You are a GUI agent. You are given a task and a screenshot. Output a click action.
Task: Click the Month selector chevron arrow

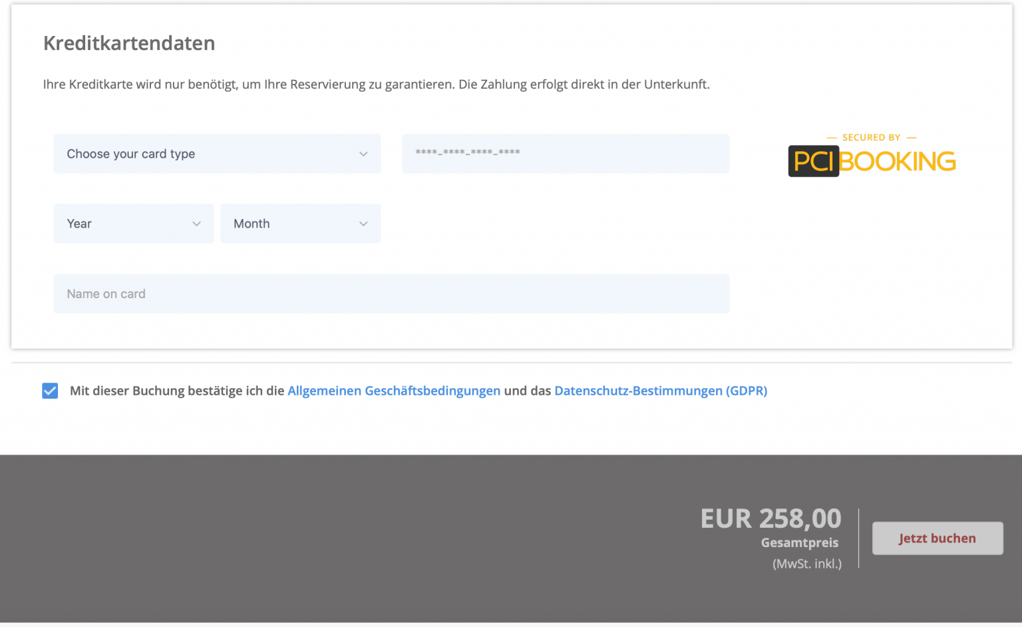point(363,224)
